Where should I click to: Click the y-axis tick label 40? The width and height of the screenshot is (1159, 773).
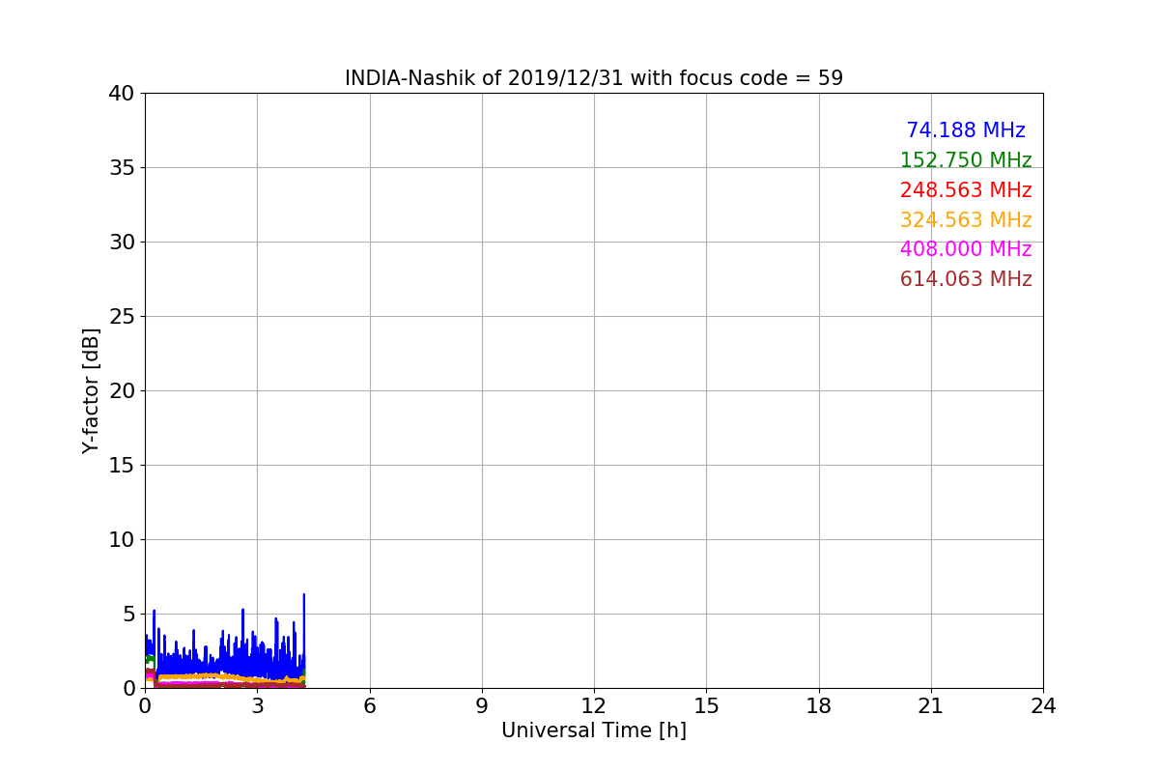pos(122,94)
